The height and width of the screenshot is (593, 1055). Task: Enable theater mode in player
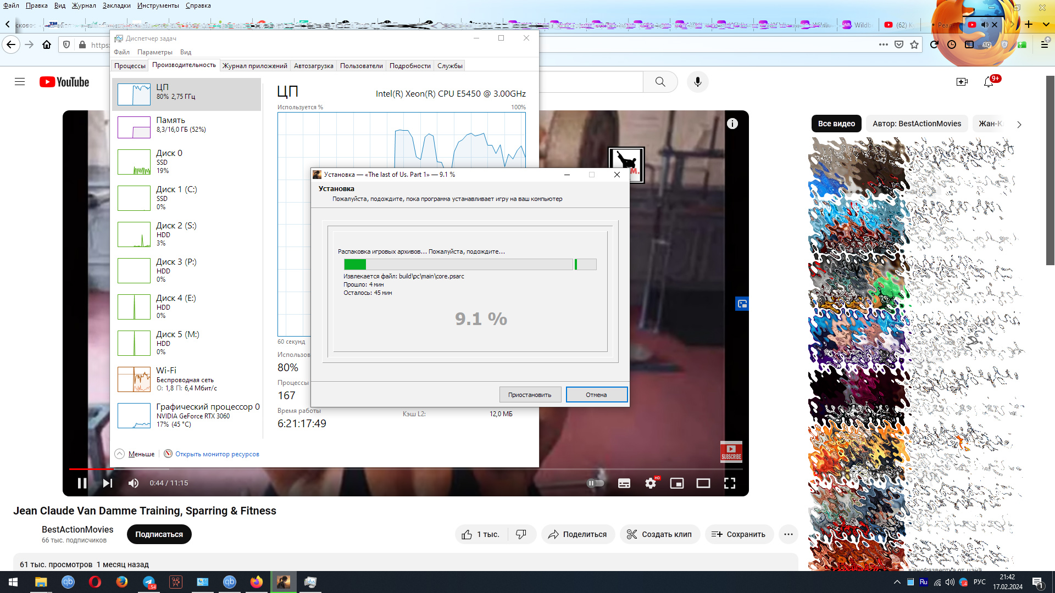(x=703, y=483)
